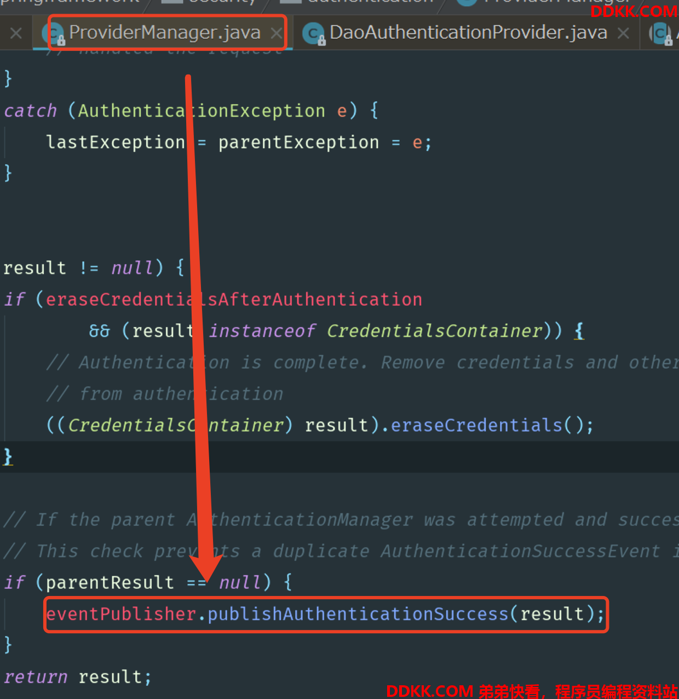Close the DaoAuthenticationProvider.java tab
The image size is (679, 699).
623,33
